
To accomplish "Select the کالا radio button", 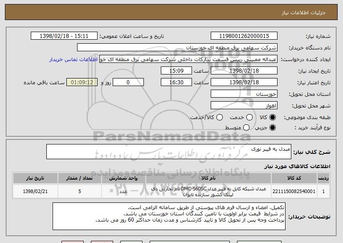I will pos(273,117).
